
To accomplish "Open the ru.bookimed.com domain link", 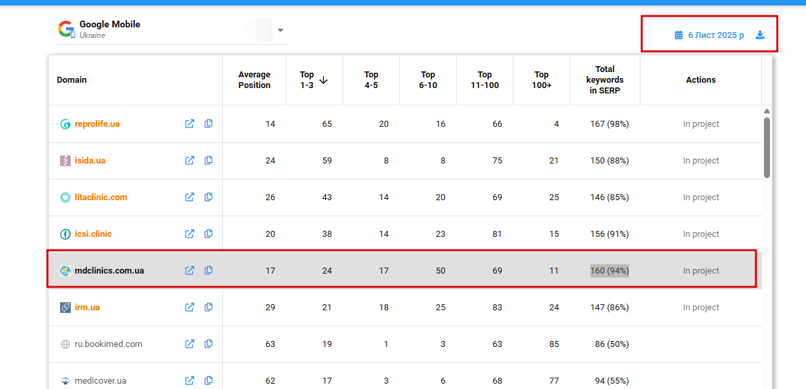I will click(x=109, y=344).
